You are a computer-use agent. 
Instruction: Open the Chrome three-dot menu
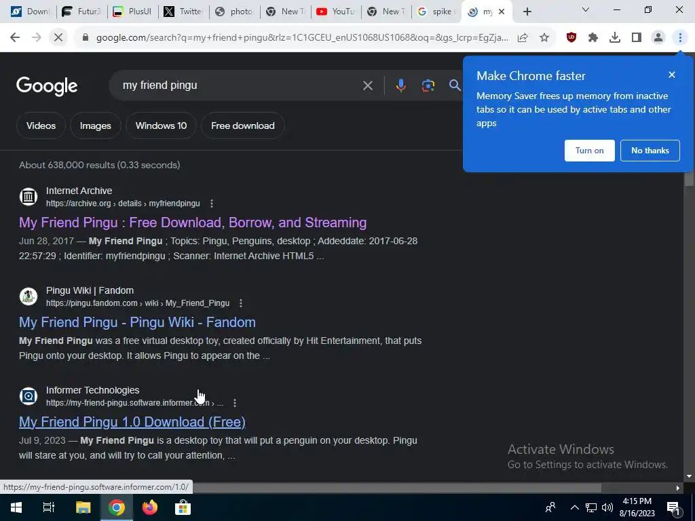[680, 38]
